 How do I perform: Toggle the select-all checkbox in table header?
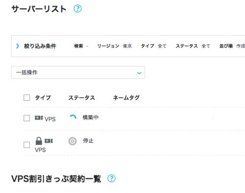[26, 98]
